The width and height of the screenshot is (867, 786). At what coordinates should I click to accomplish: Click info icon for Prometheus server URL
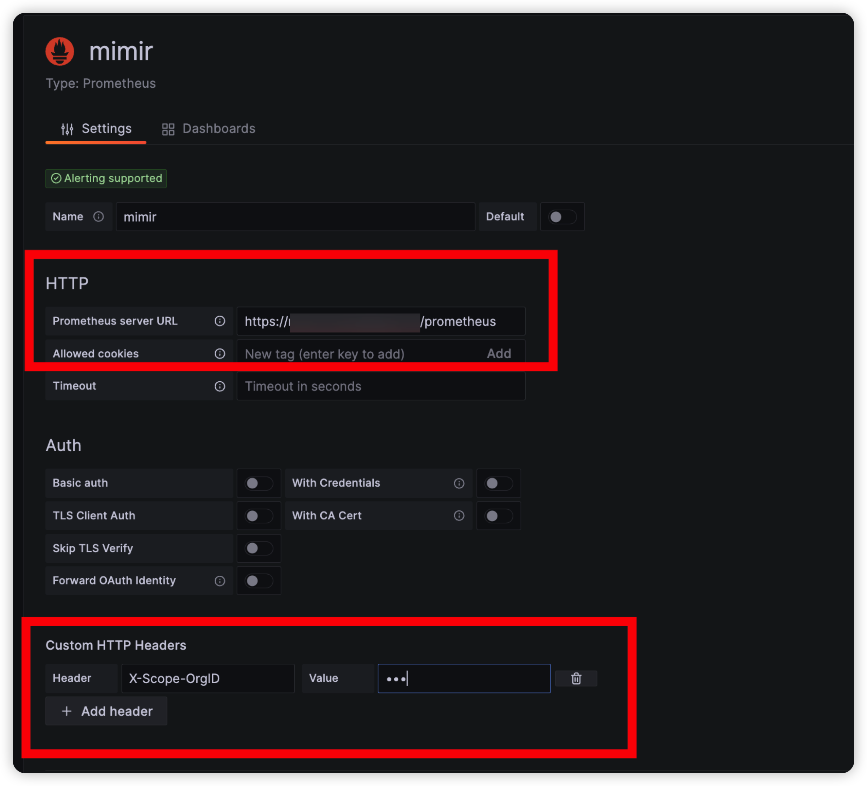pos(220,321)
